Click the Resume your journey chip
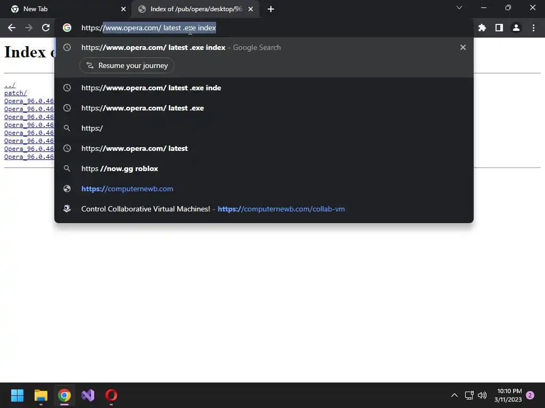Image resolution: width=545 pixels, height=408 pixels. [127, 65]
